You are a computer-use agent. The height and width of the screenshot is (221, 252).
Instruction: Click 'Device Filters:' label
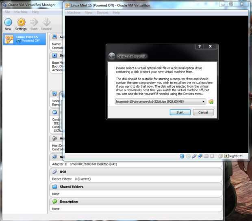(62, 179)
